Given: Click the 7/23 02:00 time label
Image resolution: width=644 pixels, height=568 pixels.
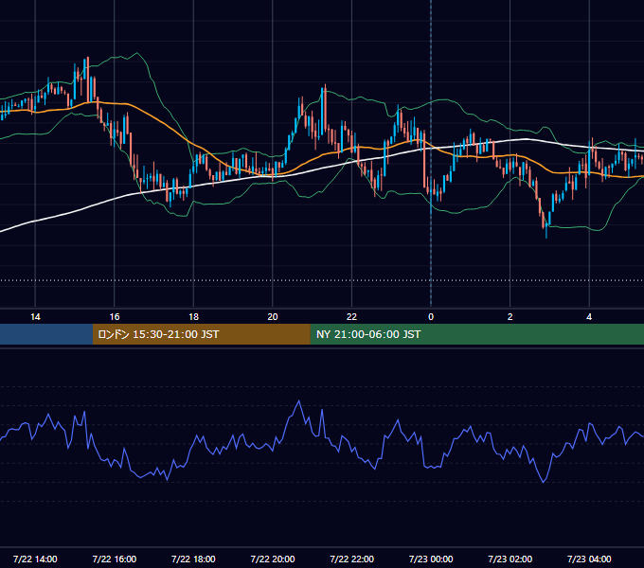Looking at the screenshot, I should (510, 559).
